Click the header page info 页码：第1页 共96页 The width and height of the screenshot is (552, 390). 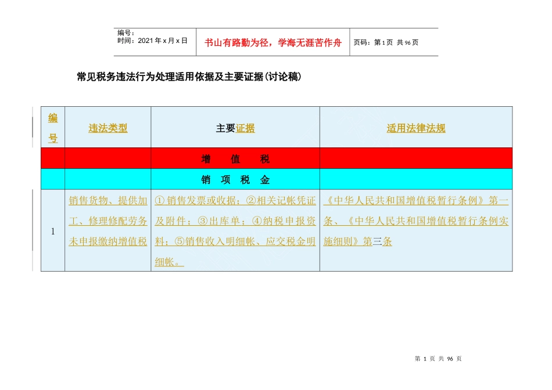pos(386,42)
